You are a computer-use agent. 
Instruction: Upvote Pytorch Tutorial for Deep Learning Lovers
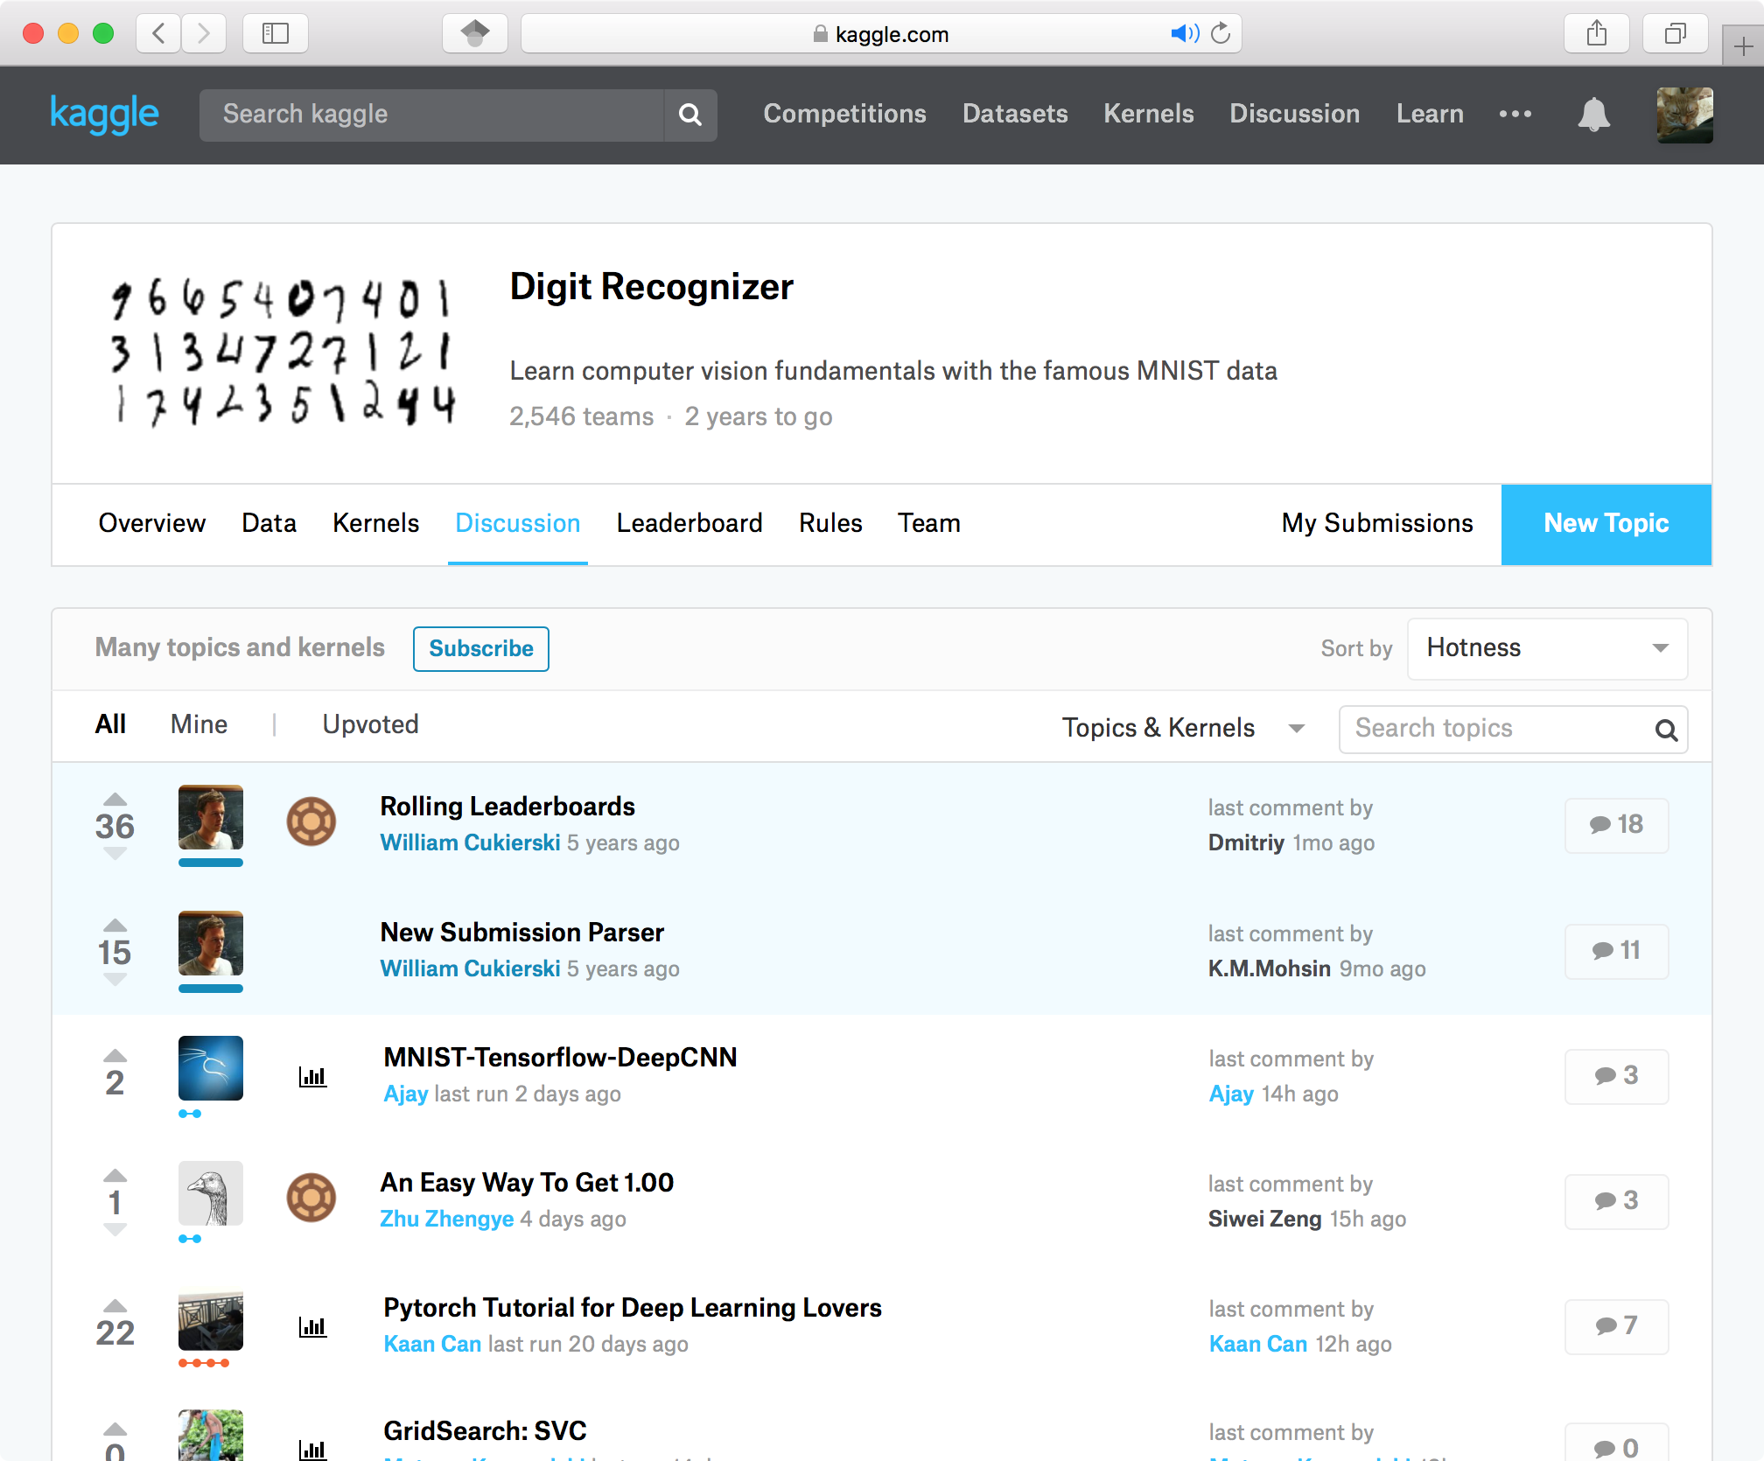(x=115, y=1305)
